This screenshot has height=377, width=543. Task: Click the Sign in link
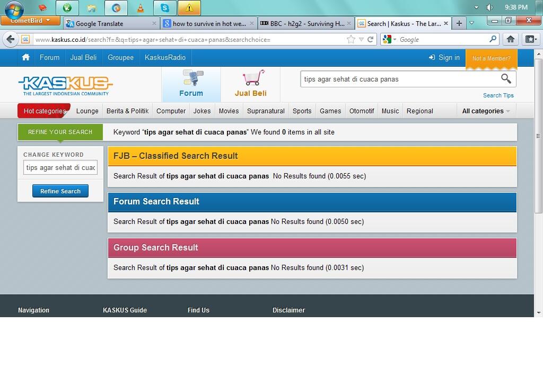click(x=444, y=57)
